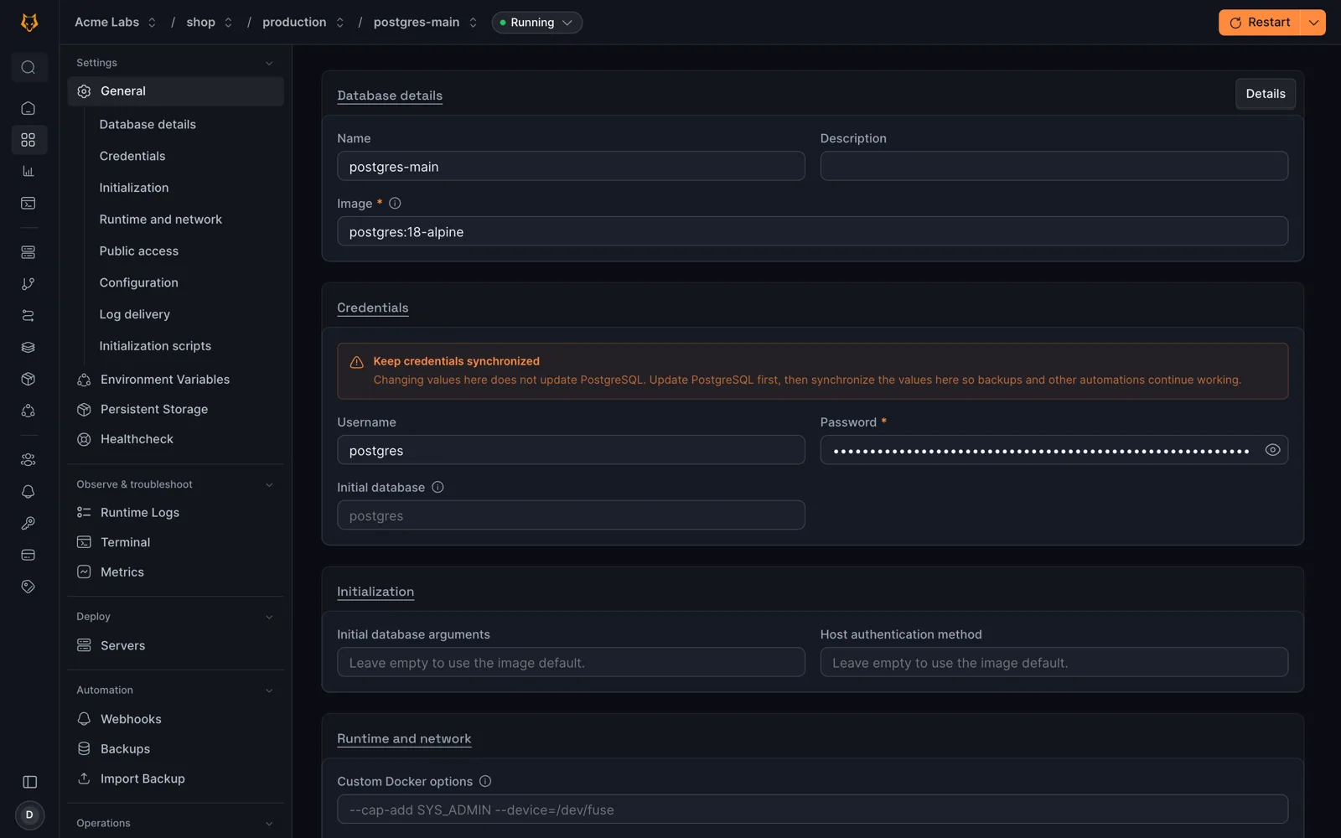Click the tag icon in the left rail

(x=28, y=587)
